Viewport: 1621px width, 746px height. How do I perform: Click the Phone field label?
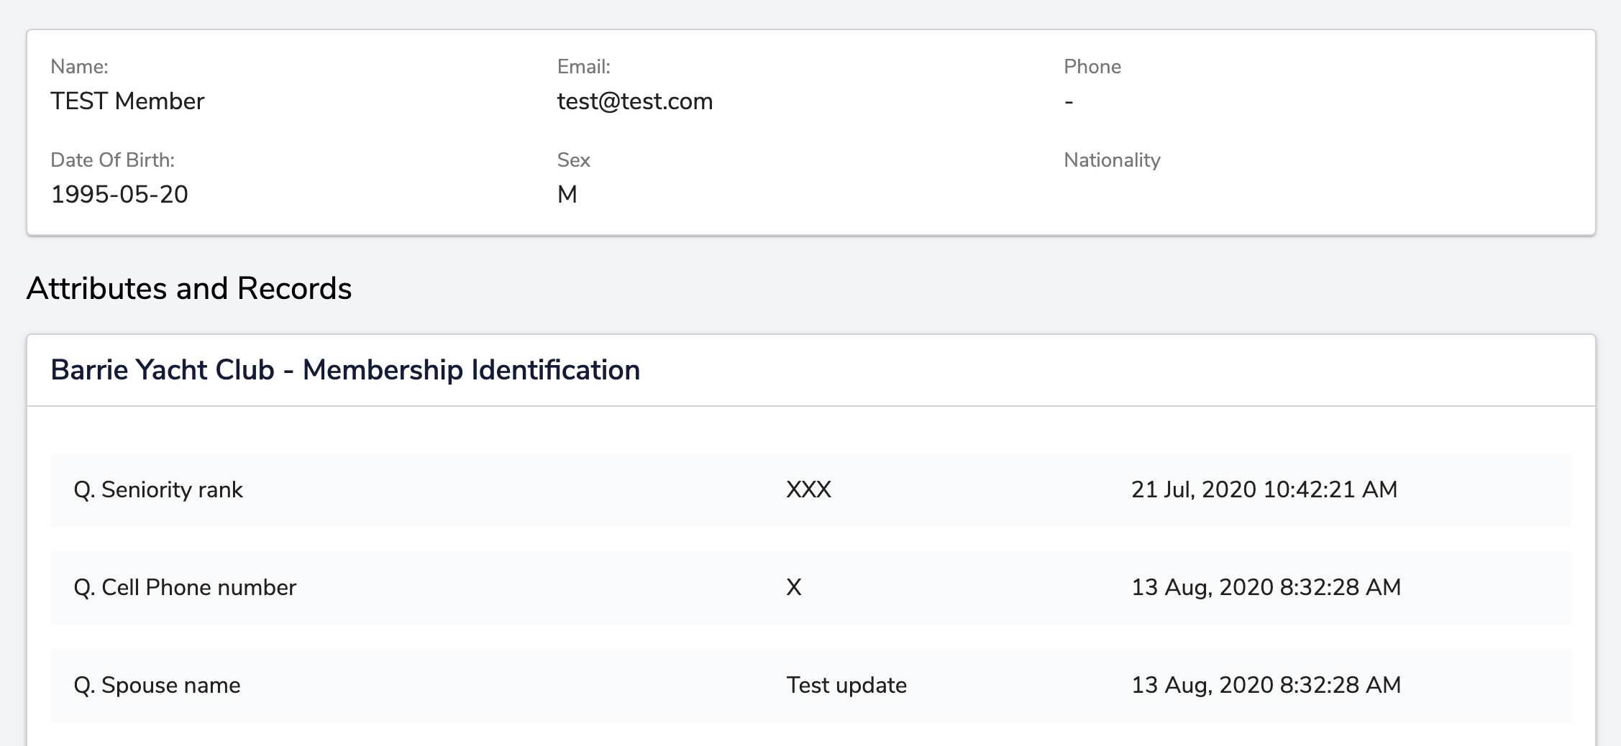tap(1092, 67)
